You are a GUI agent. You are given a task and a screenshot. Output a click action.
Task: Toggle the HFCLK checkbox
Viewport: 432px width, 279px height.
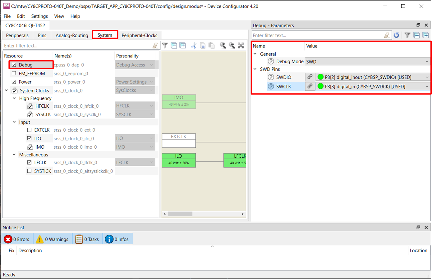point(30,106)
